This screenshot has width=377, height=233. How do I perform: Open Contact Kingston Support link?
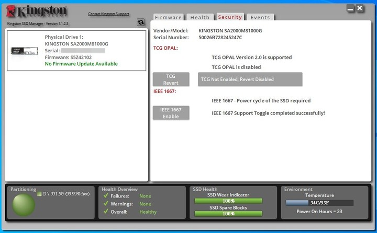click(x=108, y=14)
